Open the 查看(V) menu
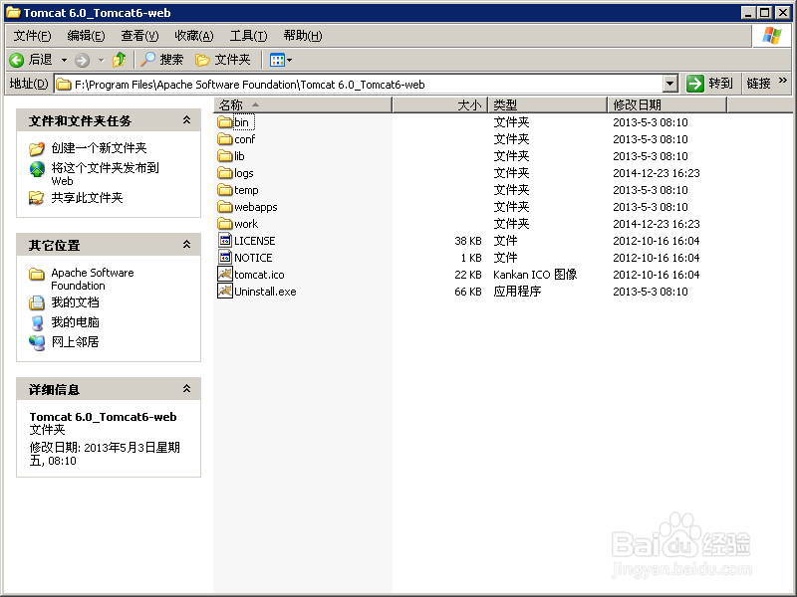Screen dimensions: 797x597 coord(139,36)
